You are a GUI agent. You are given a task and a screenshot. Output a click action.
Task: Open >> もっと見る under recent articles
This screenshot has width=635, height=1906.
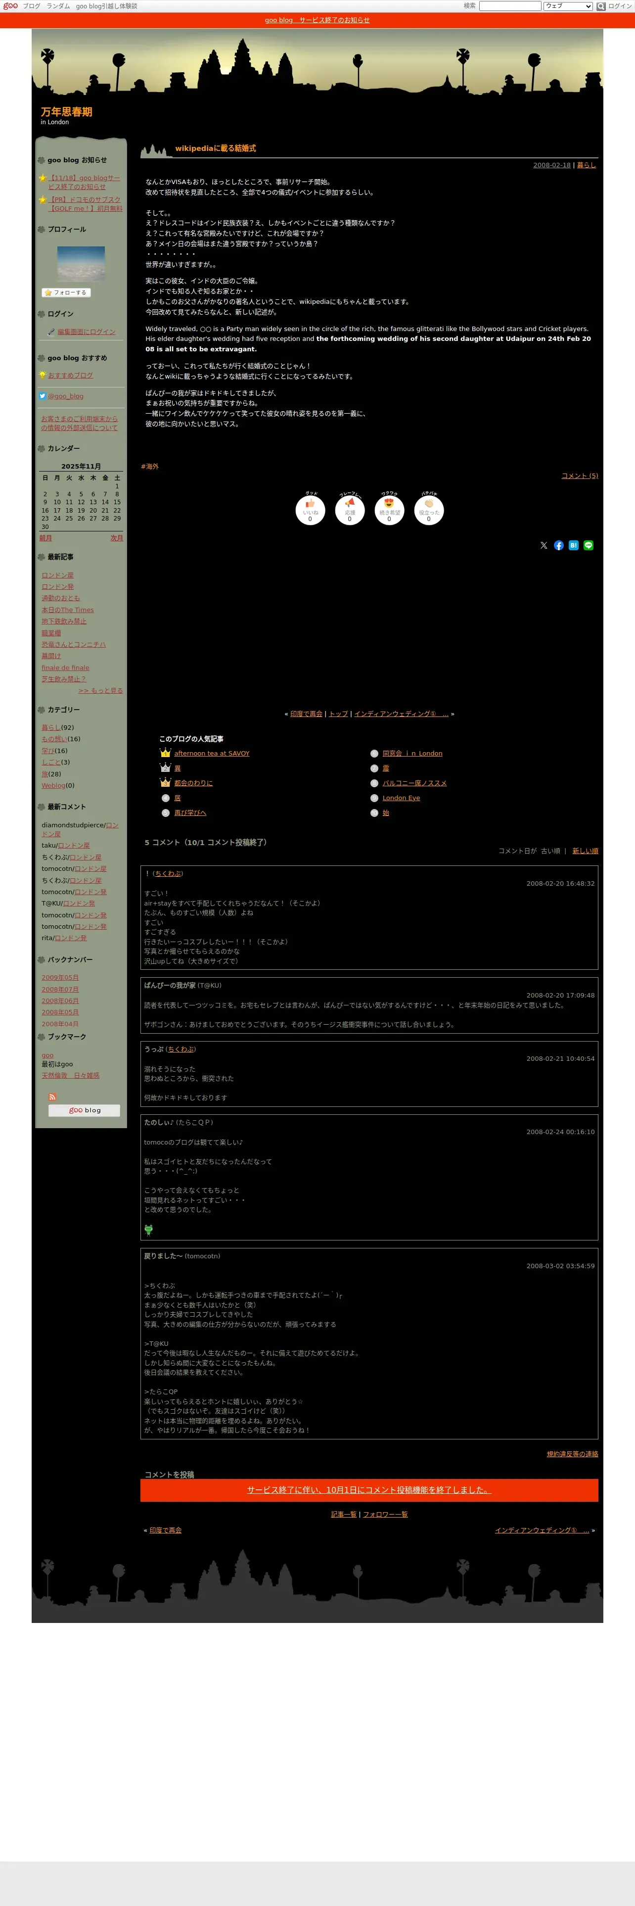(100, 690)
